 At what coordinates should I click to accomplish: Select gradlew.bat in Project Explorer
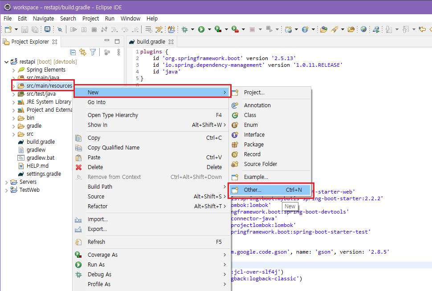tap(40, 158)
